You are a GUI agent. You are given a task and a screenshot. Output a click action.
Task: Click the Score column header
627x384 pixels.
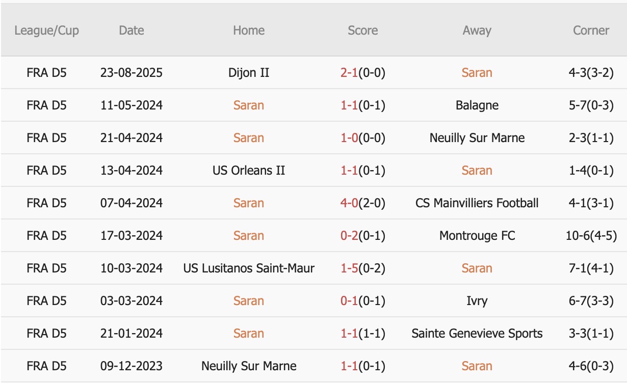click(362, 31)
